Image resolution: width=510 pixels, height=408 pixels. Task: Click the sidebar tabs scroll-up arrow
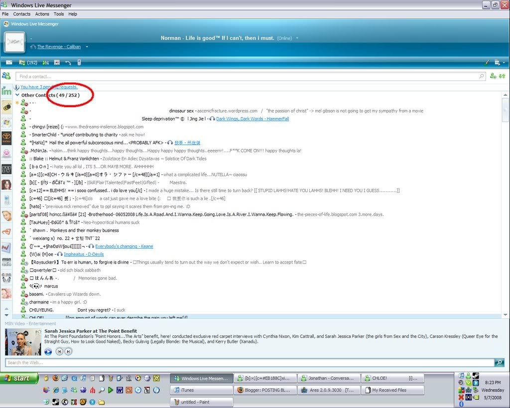(x=6, y=308)
